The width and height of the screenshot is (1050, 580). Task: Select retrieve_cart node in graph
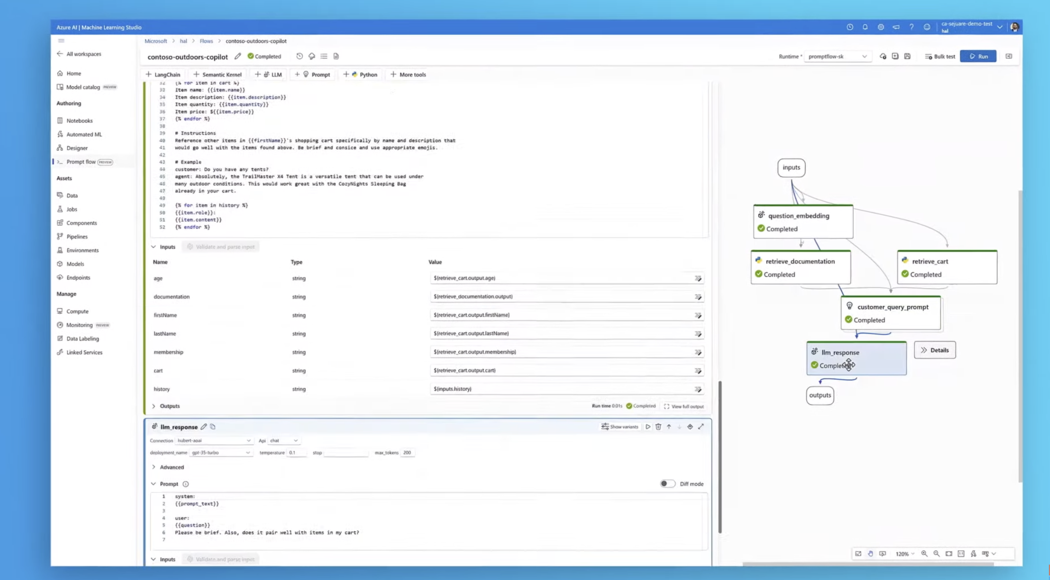(x=947, y=267)
